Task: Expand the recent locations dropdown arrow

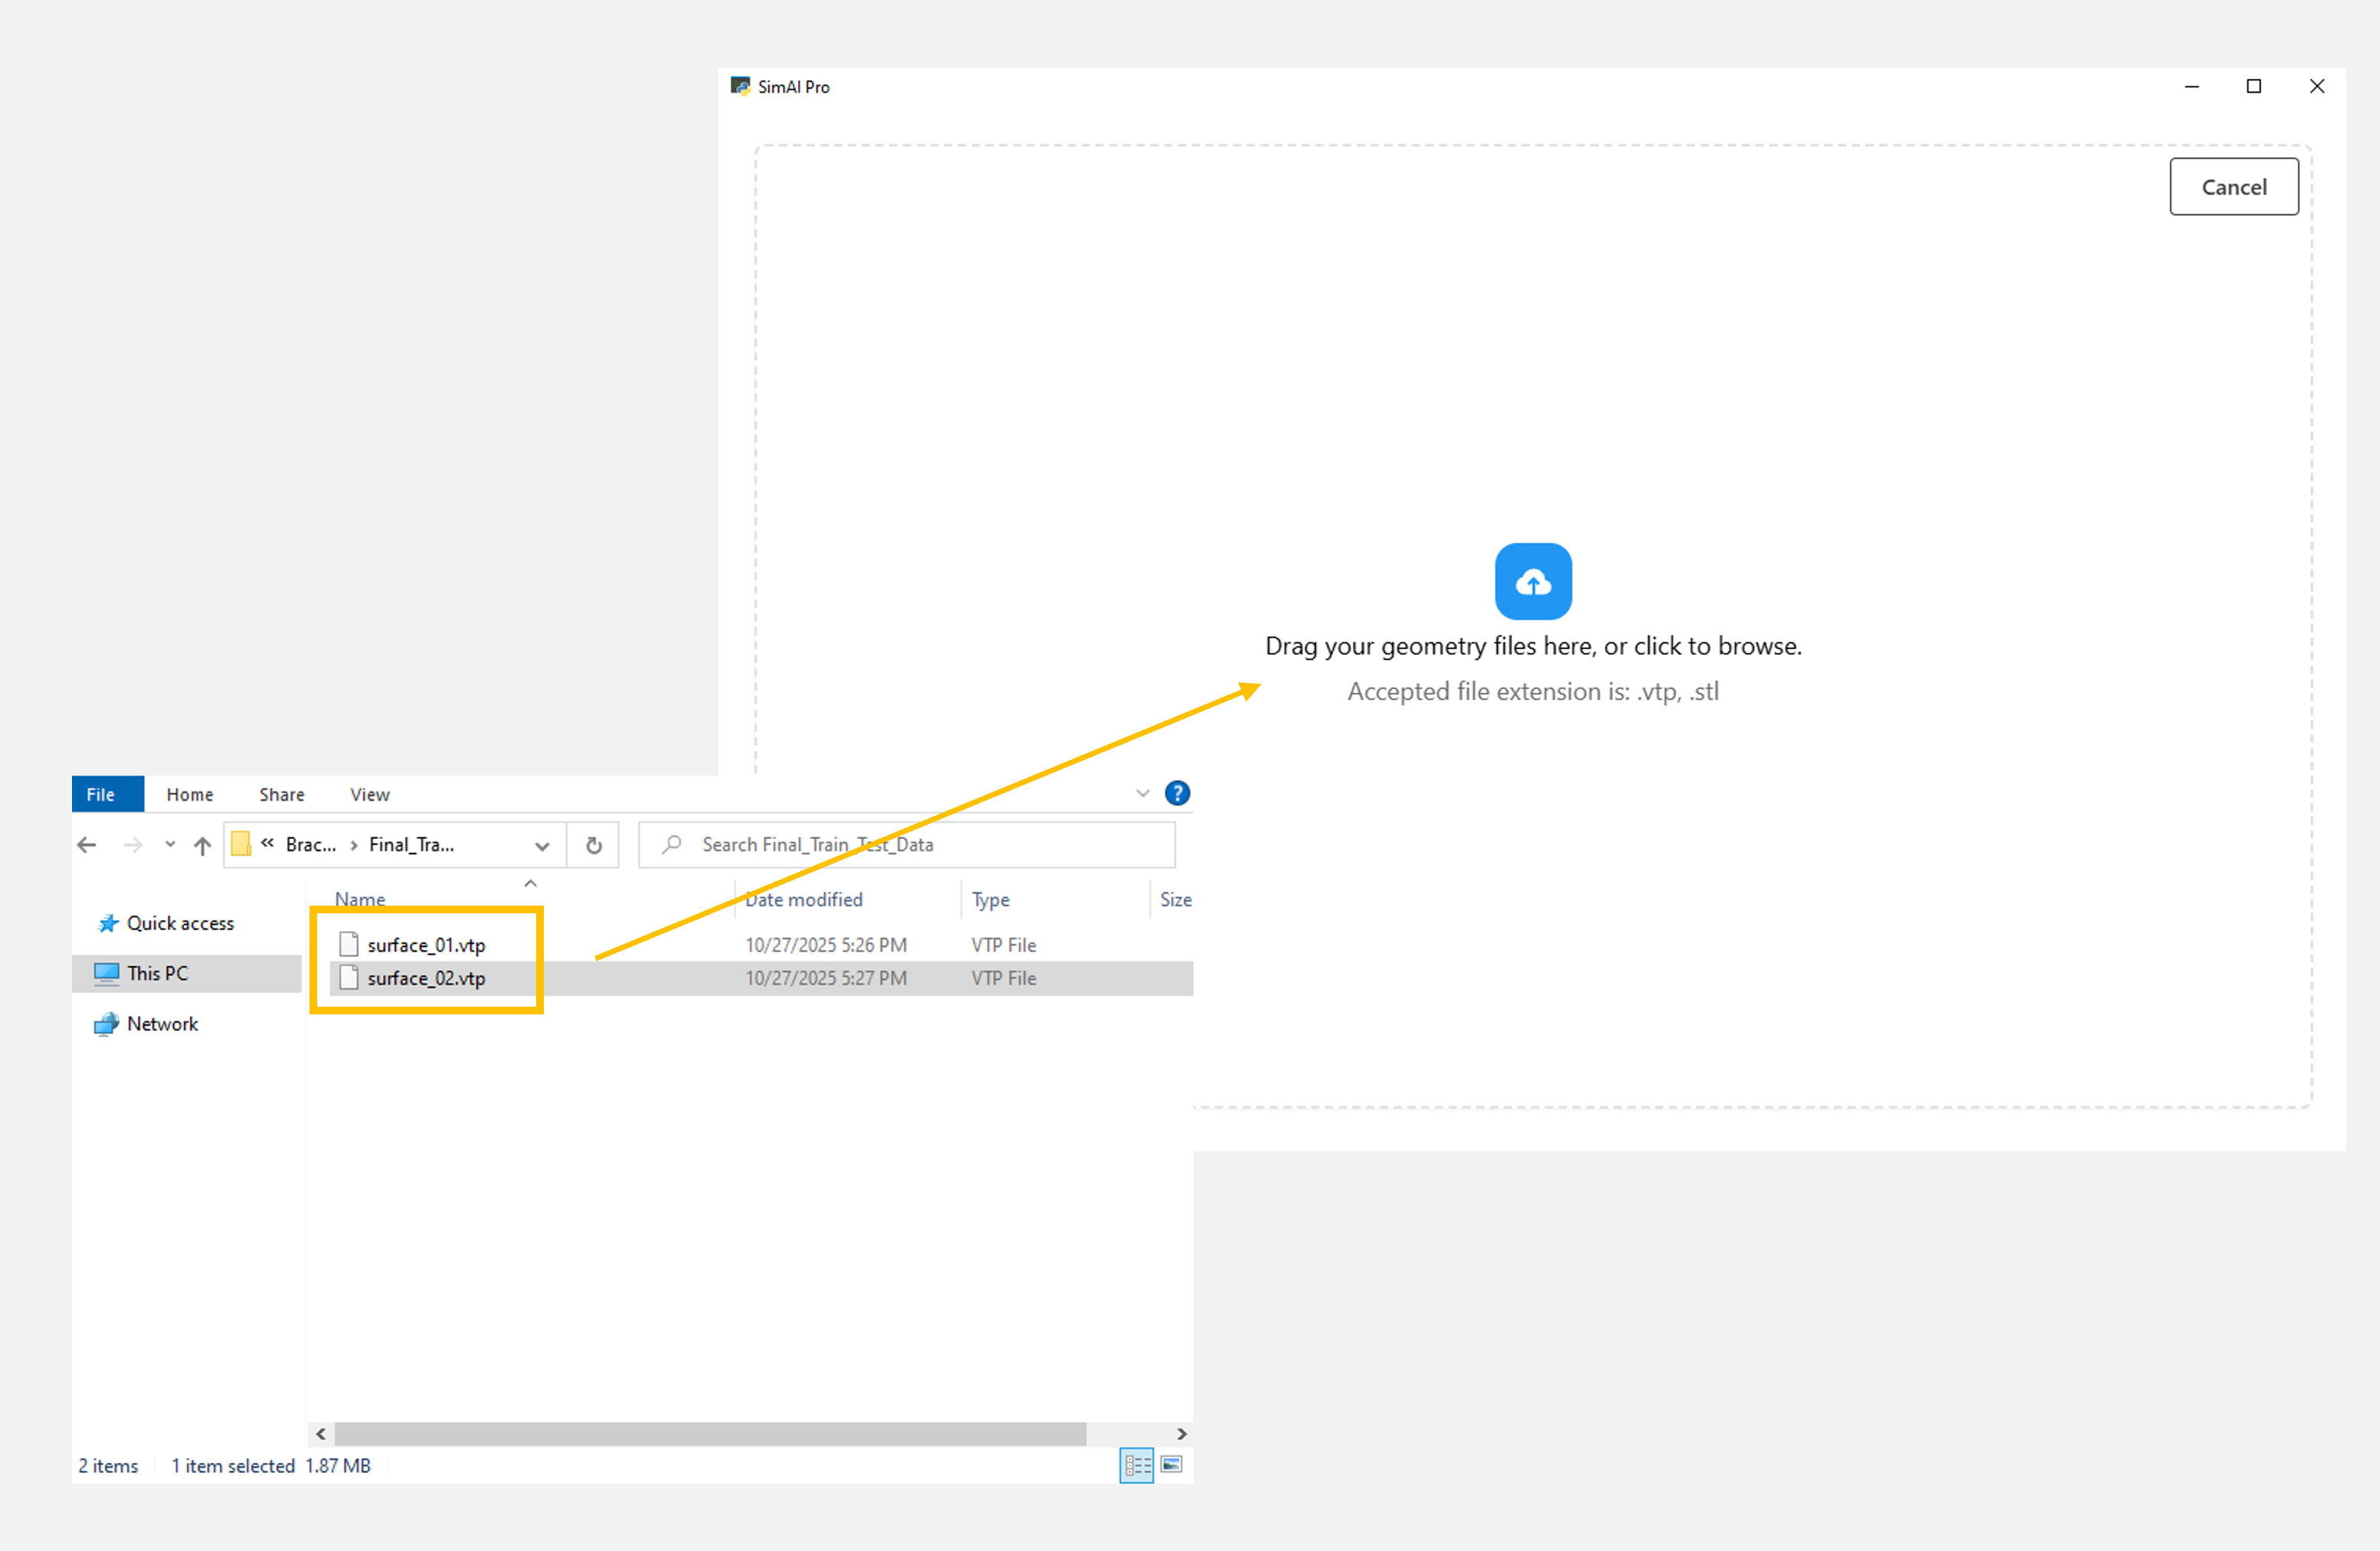Action: (170, 844)
